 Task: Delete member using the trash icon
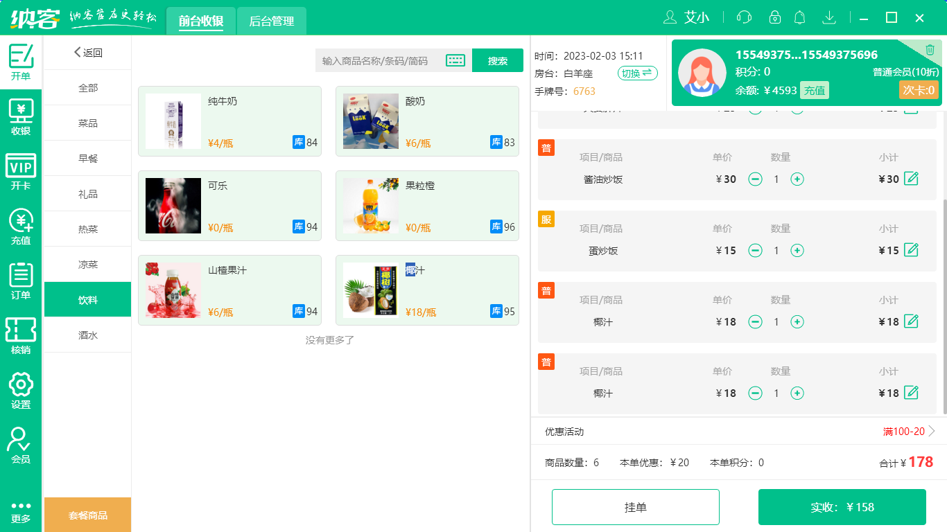pyautogui.click(x=930, y=48)
